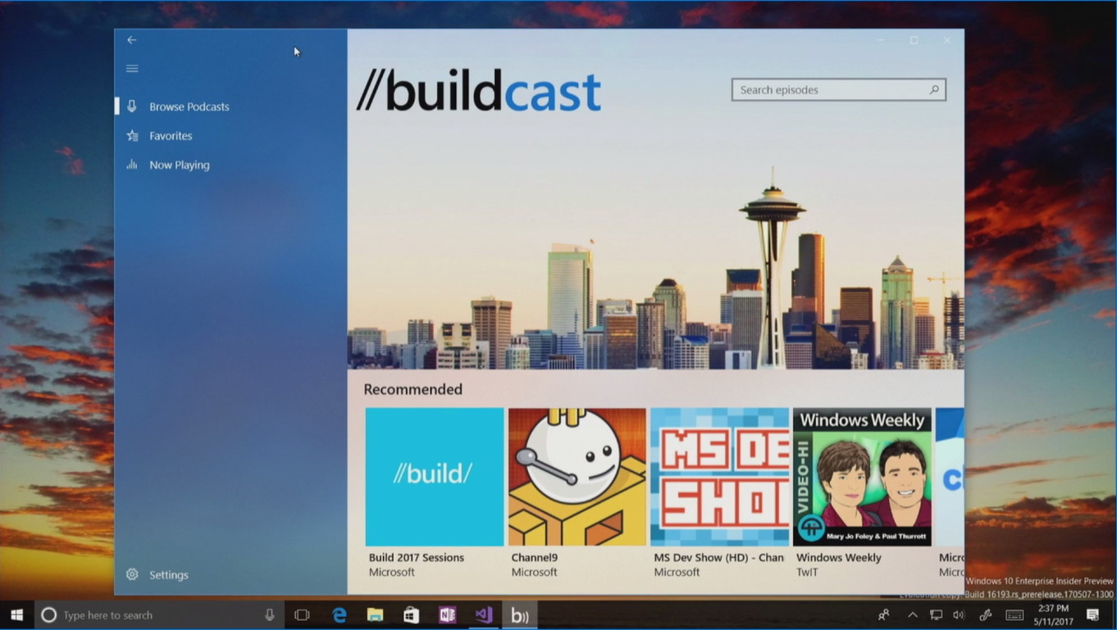
Task: Click the search magnifier icon
Action: (x=934, y=90)
